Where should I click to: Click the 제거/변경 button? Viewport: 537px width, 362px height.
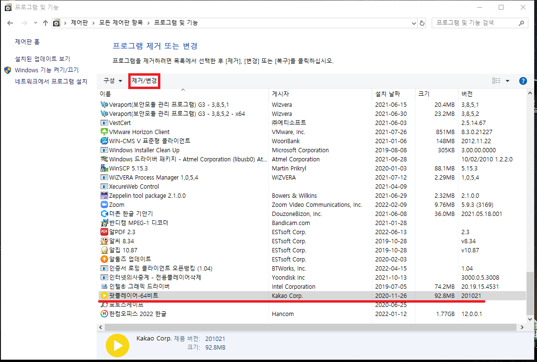tap(144, 81)
